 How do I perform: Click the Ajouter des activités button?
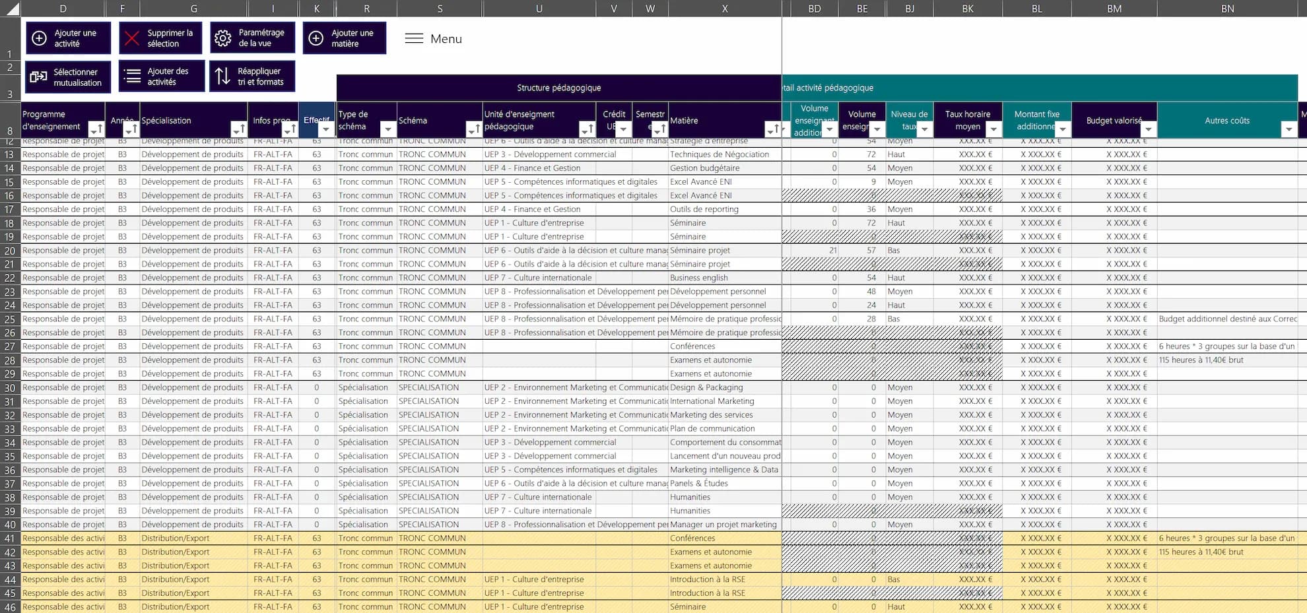coord(161,75)
